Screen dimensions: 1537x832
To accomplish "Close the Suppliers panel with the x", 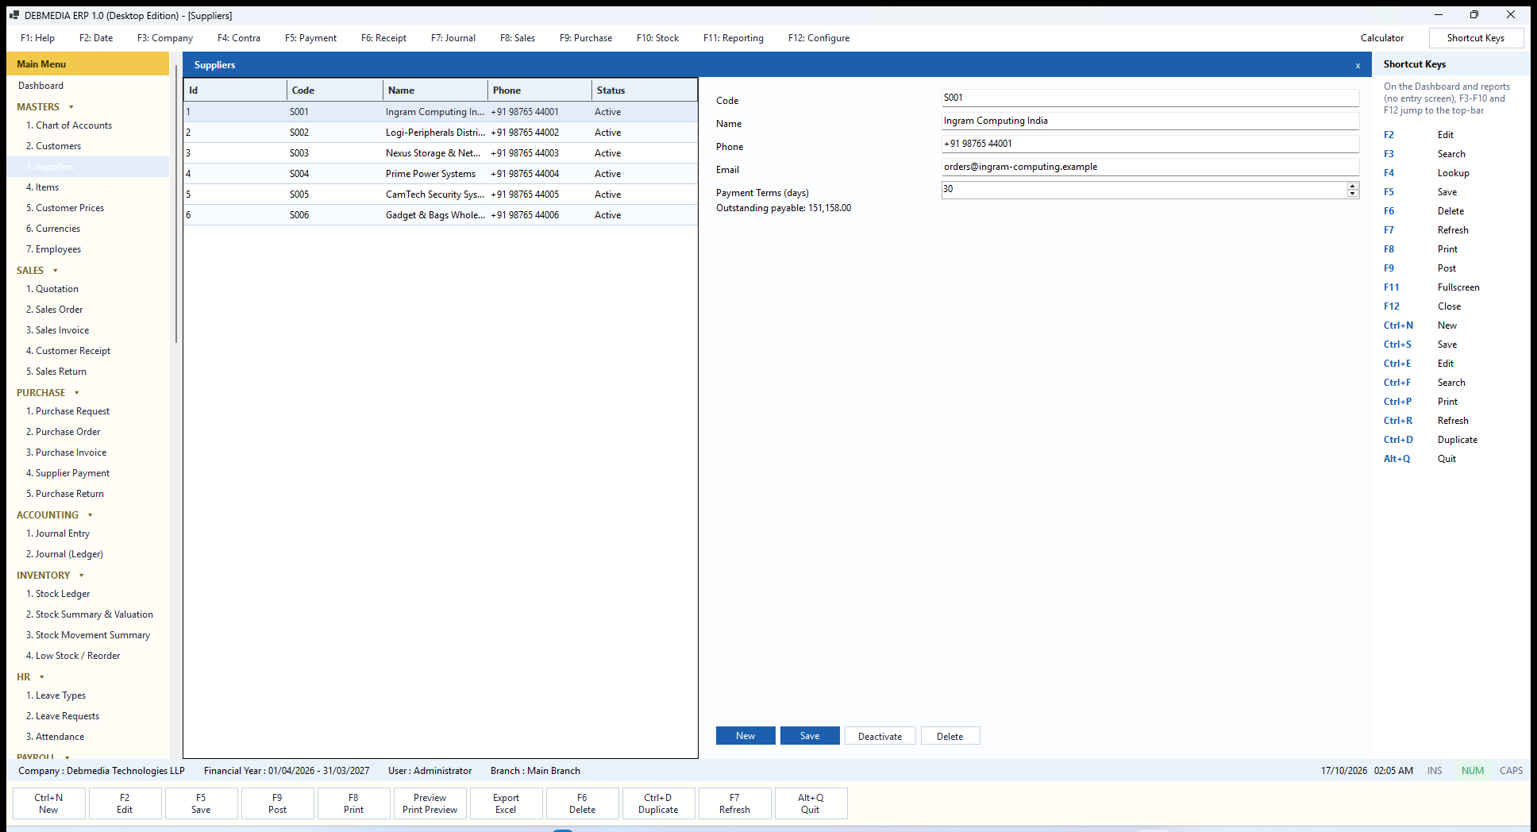I will pyautogui.click(x=1358, y=65).
